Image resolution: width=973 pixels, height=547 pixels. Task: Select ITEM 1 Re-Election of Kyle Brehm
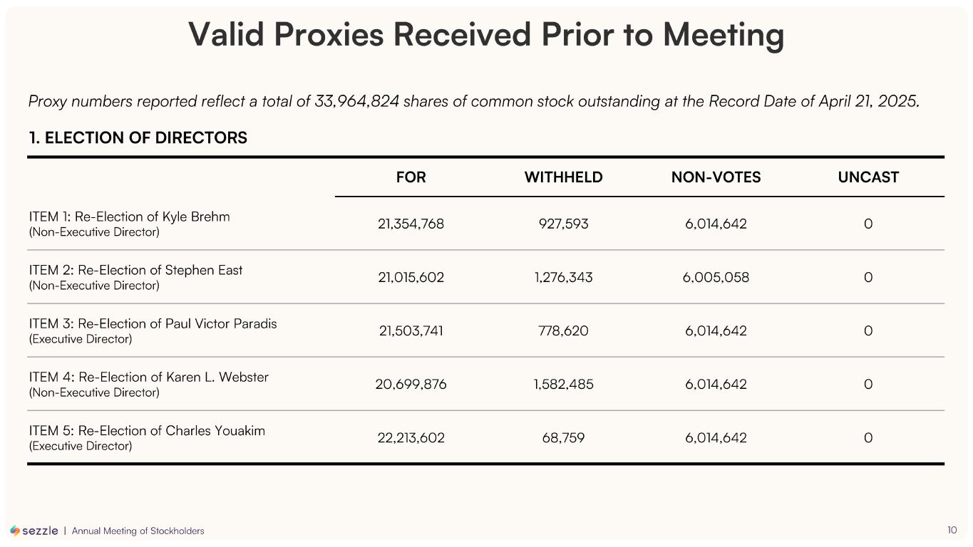coord(129,217)
